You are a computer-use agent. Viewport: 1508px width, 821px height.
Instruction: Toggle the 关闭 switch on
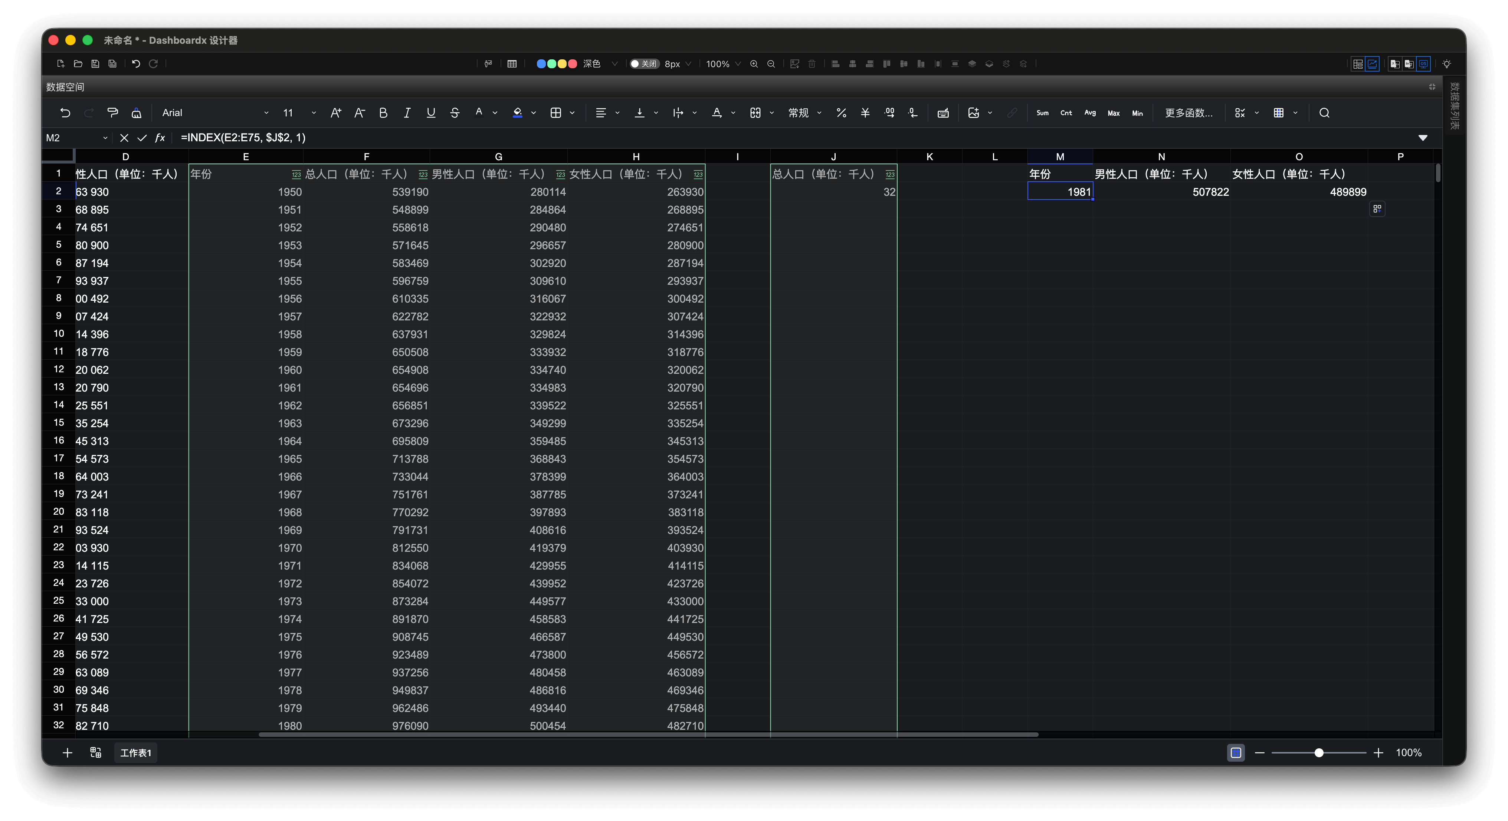(644, 64)
